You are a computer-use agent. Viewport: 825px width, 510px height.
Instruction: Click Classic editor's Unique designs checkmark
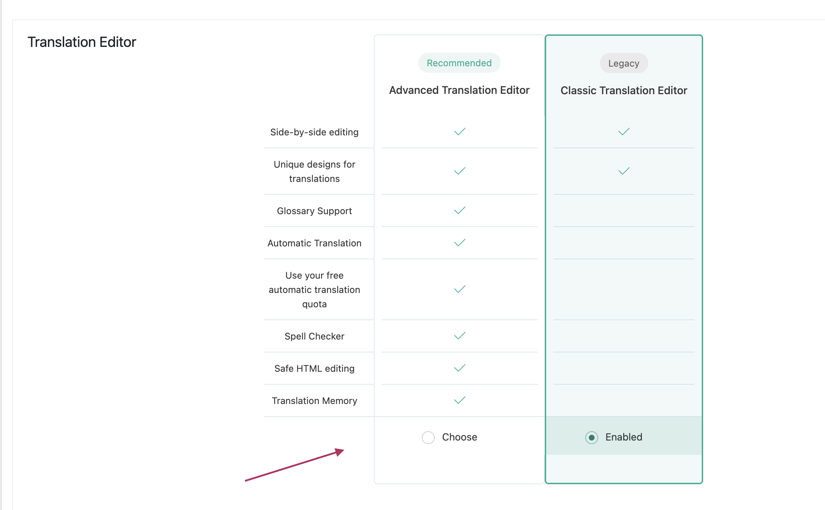[624, 171]
